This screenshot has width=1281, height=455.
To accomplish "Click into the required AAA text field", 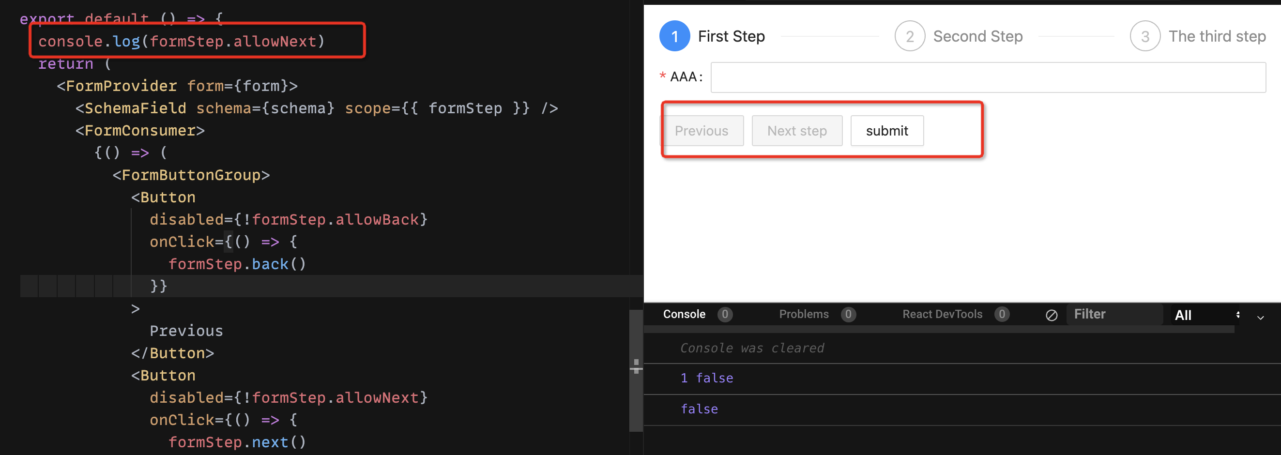I will 987,77.
